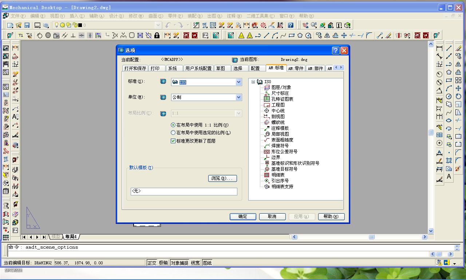Click the 确定 (OK) button

click(x=243, y=217)
